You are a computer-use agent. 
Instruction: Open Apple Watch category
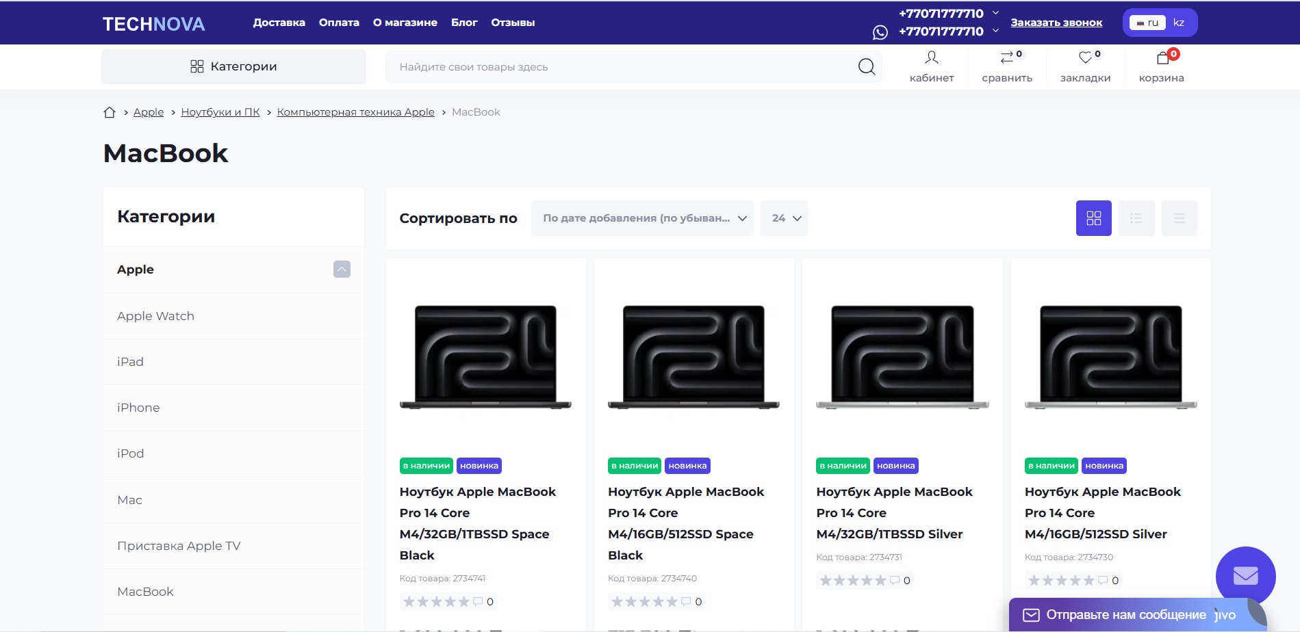tap(233, 316)
